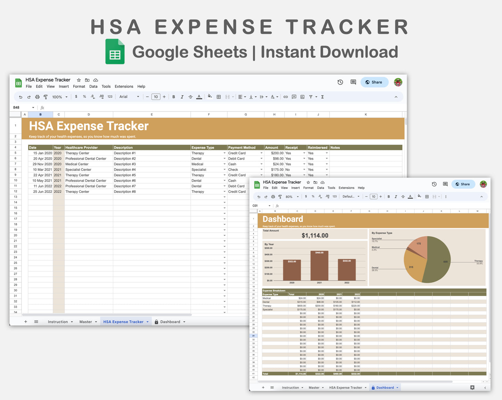Viewport: 502px width, 400px height.
Task: Open the HSA Expense Tracker sheet tab menu
Action: coord(148,322)
